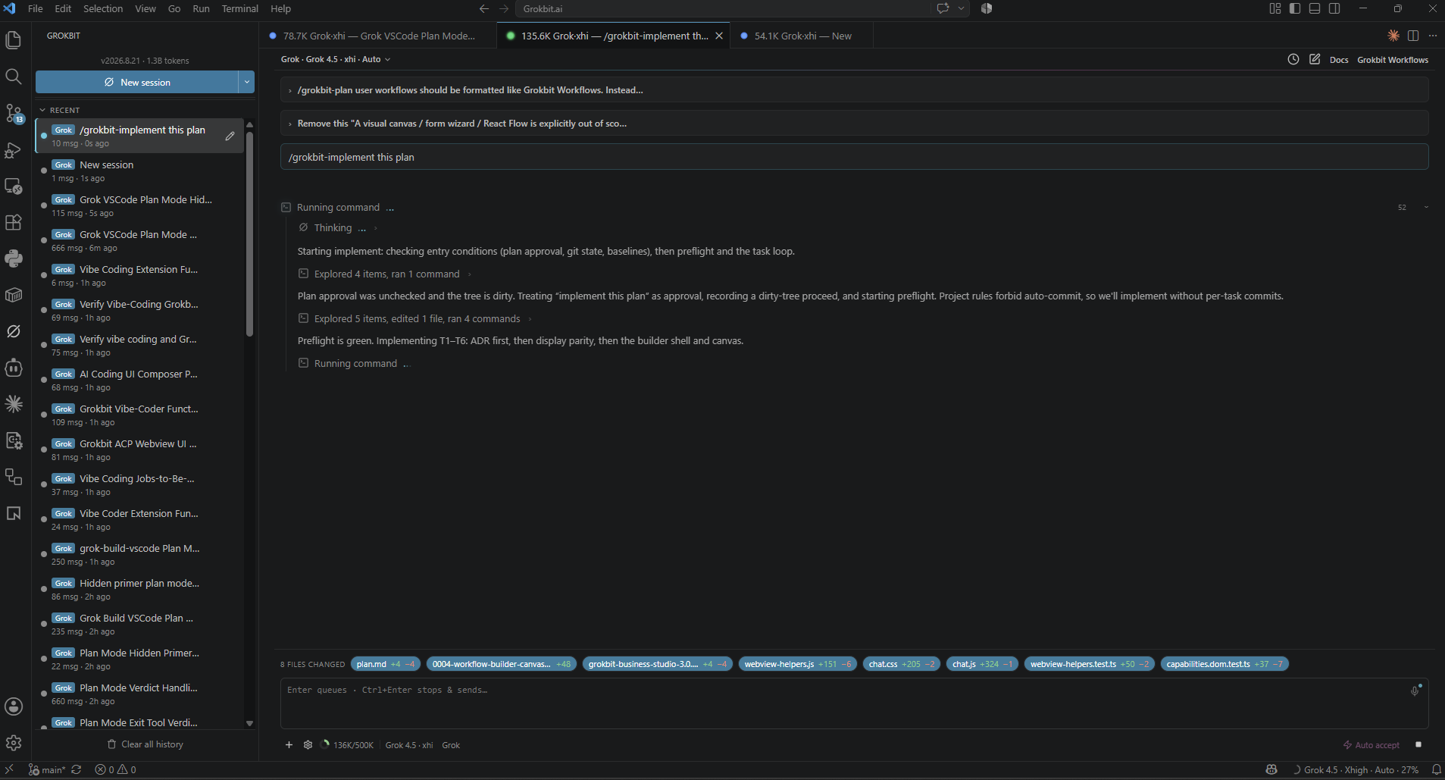The height and width of the screenshot is (780, 1445).
Task: Go back with the left arrow in title bar
Action: [484, 8]
